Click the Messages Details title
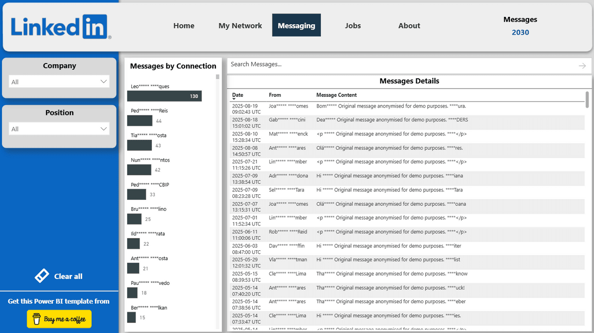The image size is (594, 333). [x=409, y=81]
